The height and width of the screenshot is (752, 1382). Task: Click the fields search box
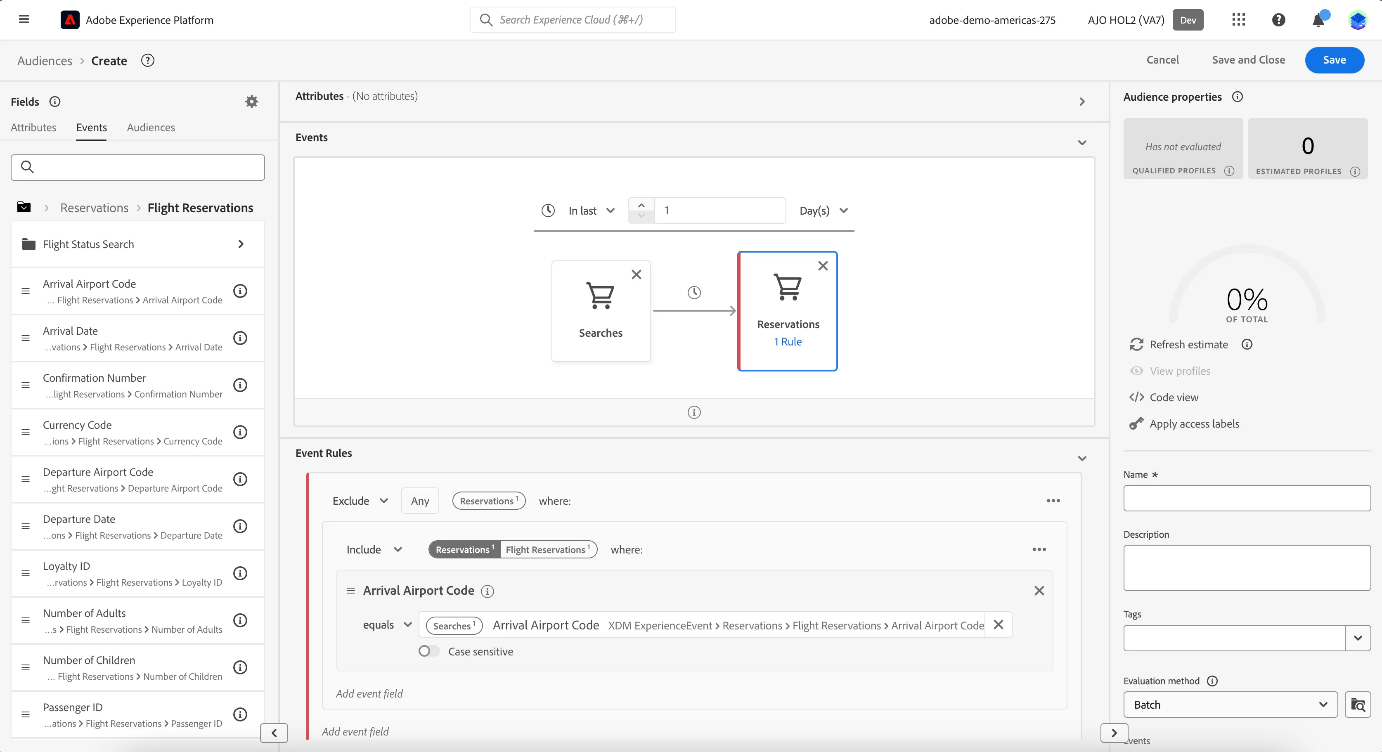(137, 167)
